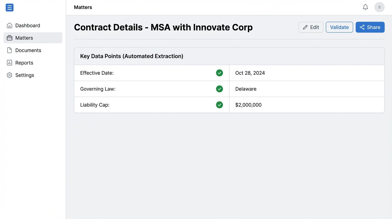Click the share network icon in the Share button
This screenshot has height=219, width=392.
click(362, 27)
